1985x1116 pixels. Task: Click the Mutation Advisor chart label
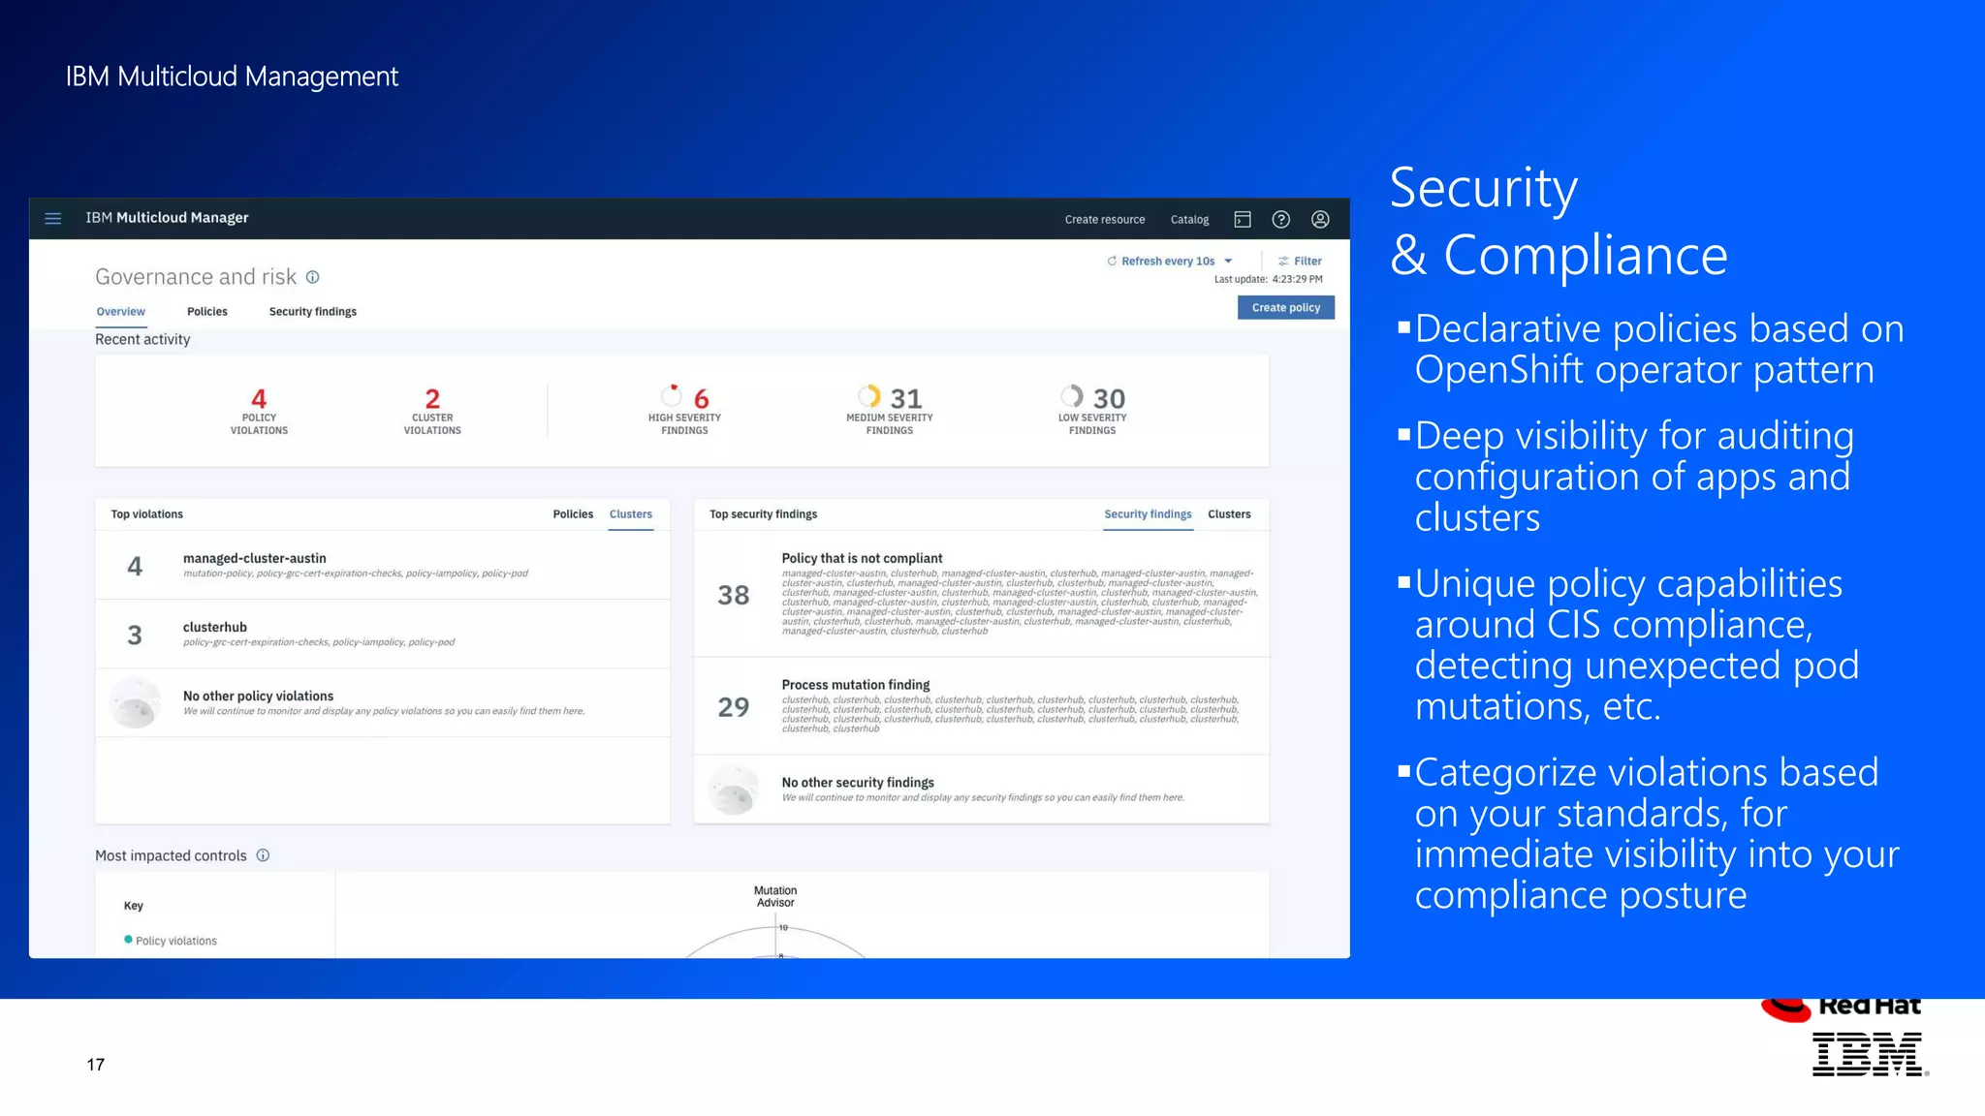(x=775, y=896)
